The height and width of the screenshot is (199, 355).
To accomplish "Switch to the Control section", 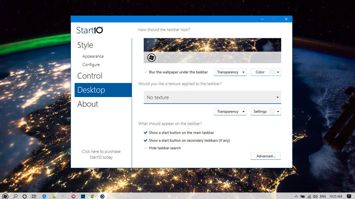I will (90, 76).
